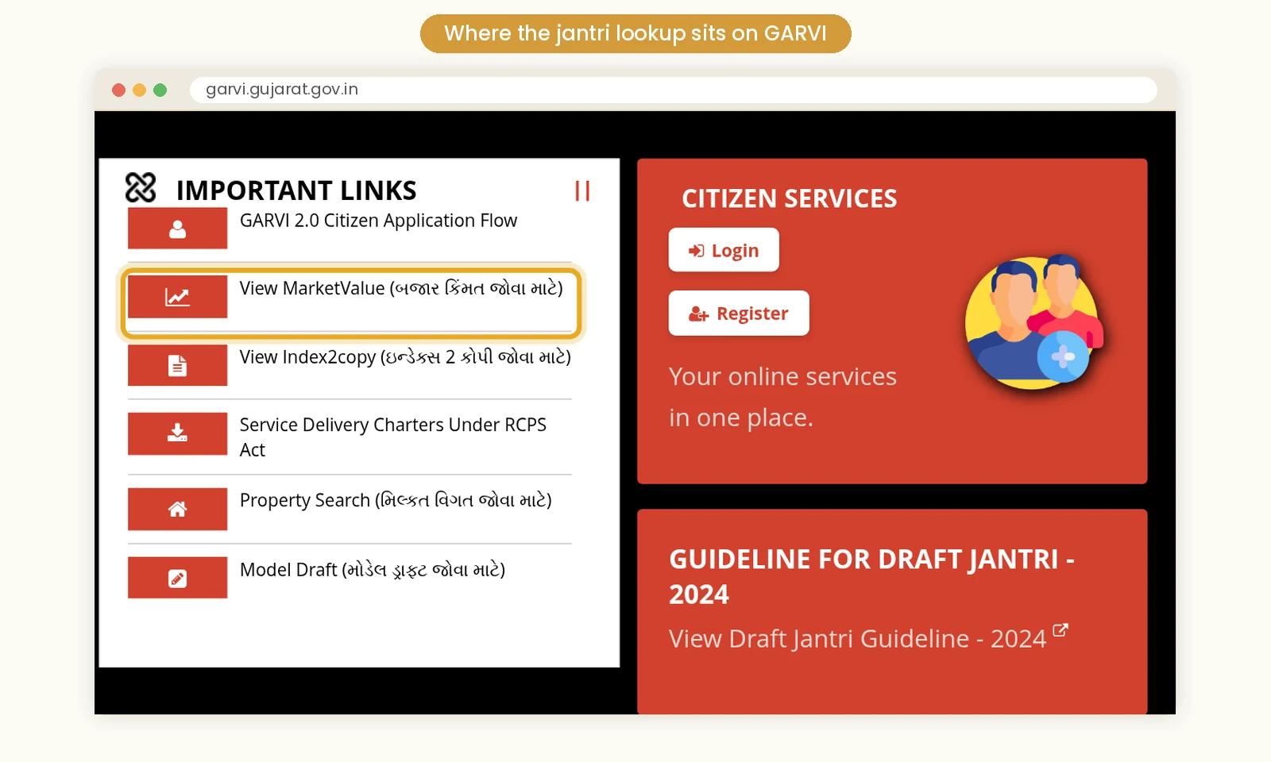Click the 'Your online services in one place.' text
1271x762 pixels.
[782, 397]
